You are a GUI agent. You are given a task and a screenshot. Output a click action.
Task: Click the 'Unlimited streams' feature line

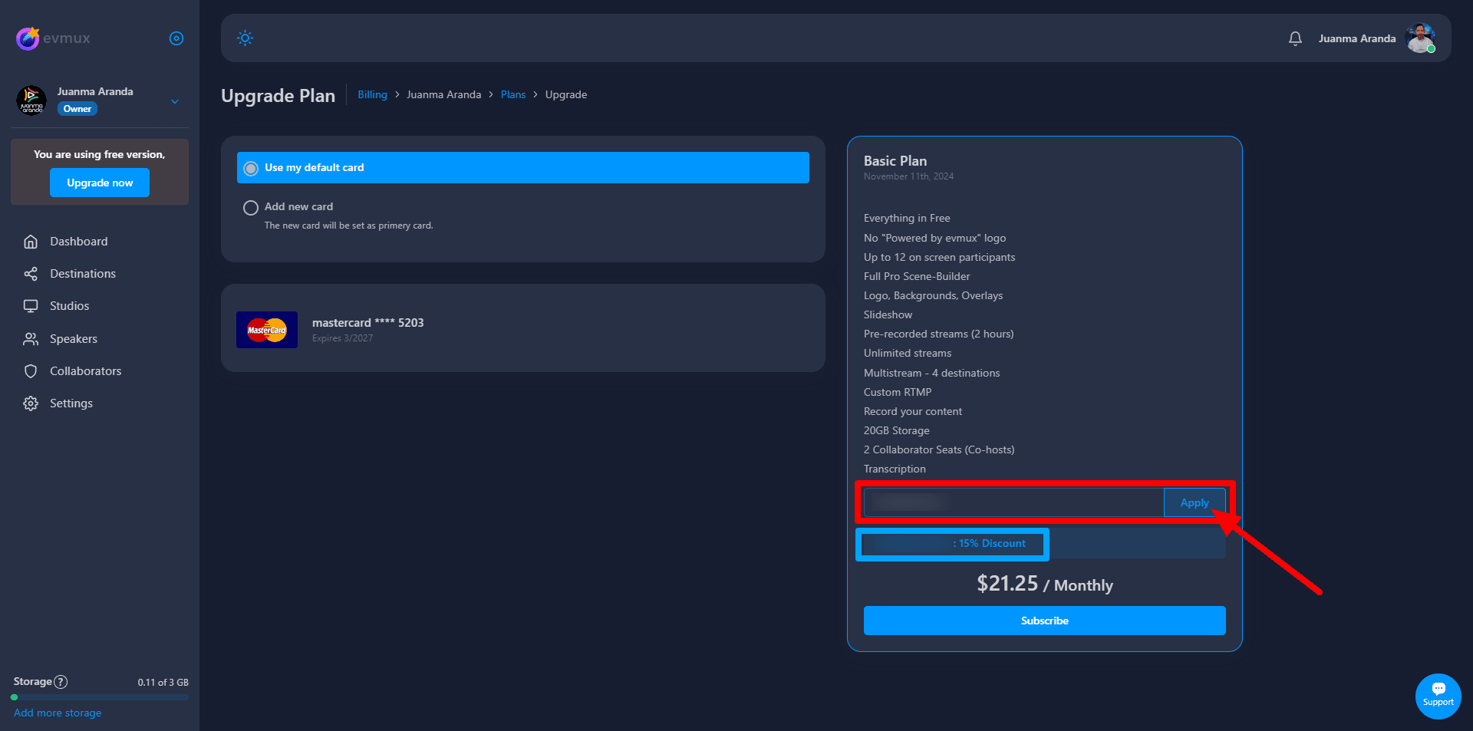point(908,354)
